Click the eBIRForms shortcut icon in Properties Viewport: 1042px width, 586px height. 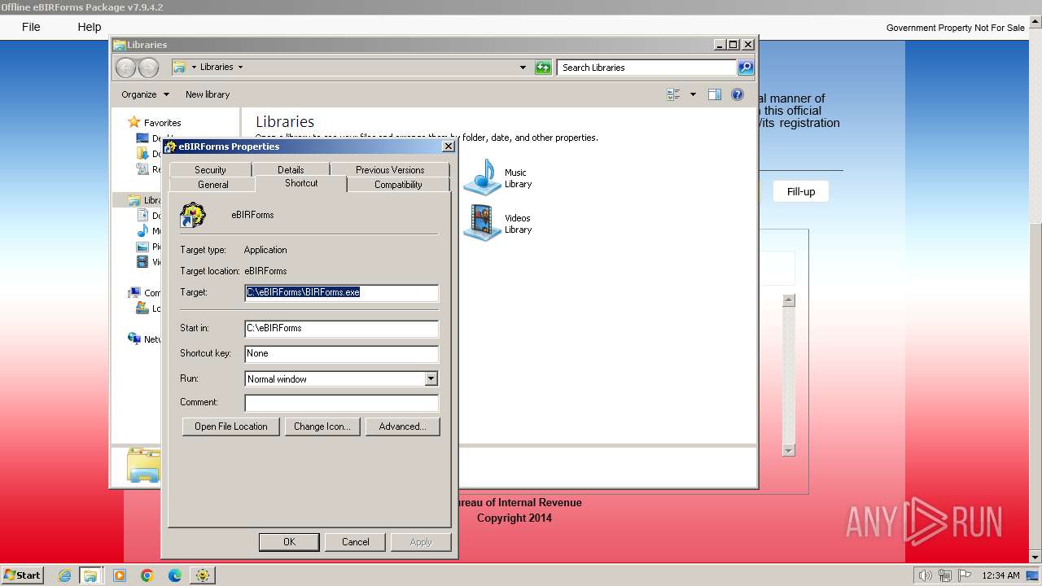pos(193,215)
